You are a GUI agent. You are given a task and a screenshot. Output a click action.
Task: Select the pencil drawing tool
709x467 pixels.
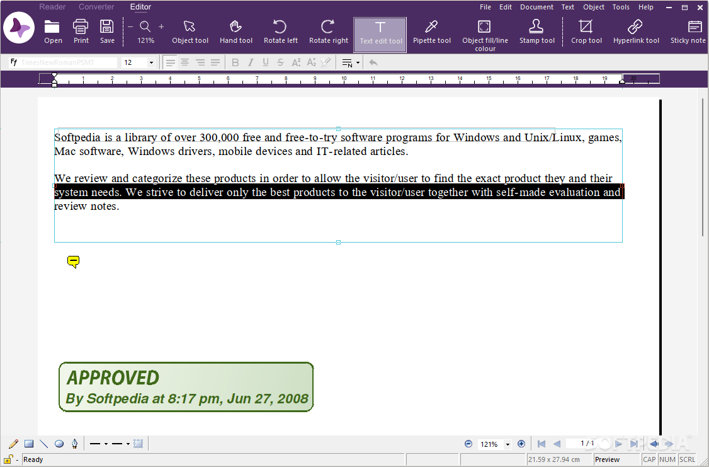click(x=14, y=444)
